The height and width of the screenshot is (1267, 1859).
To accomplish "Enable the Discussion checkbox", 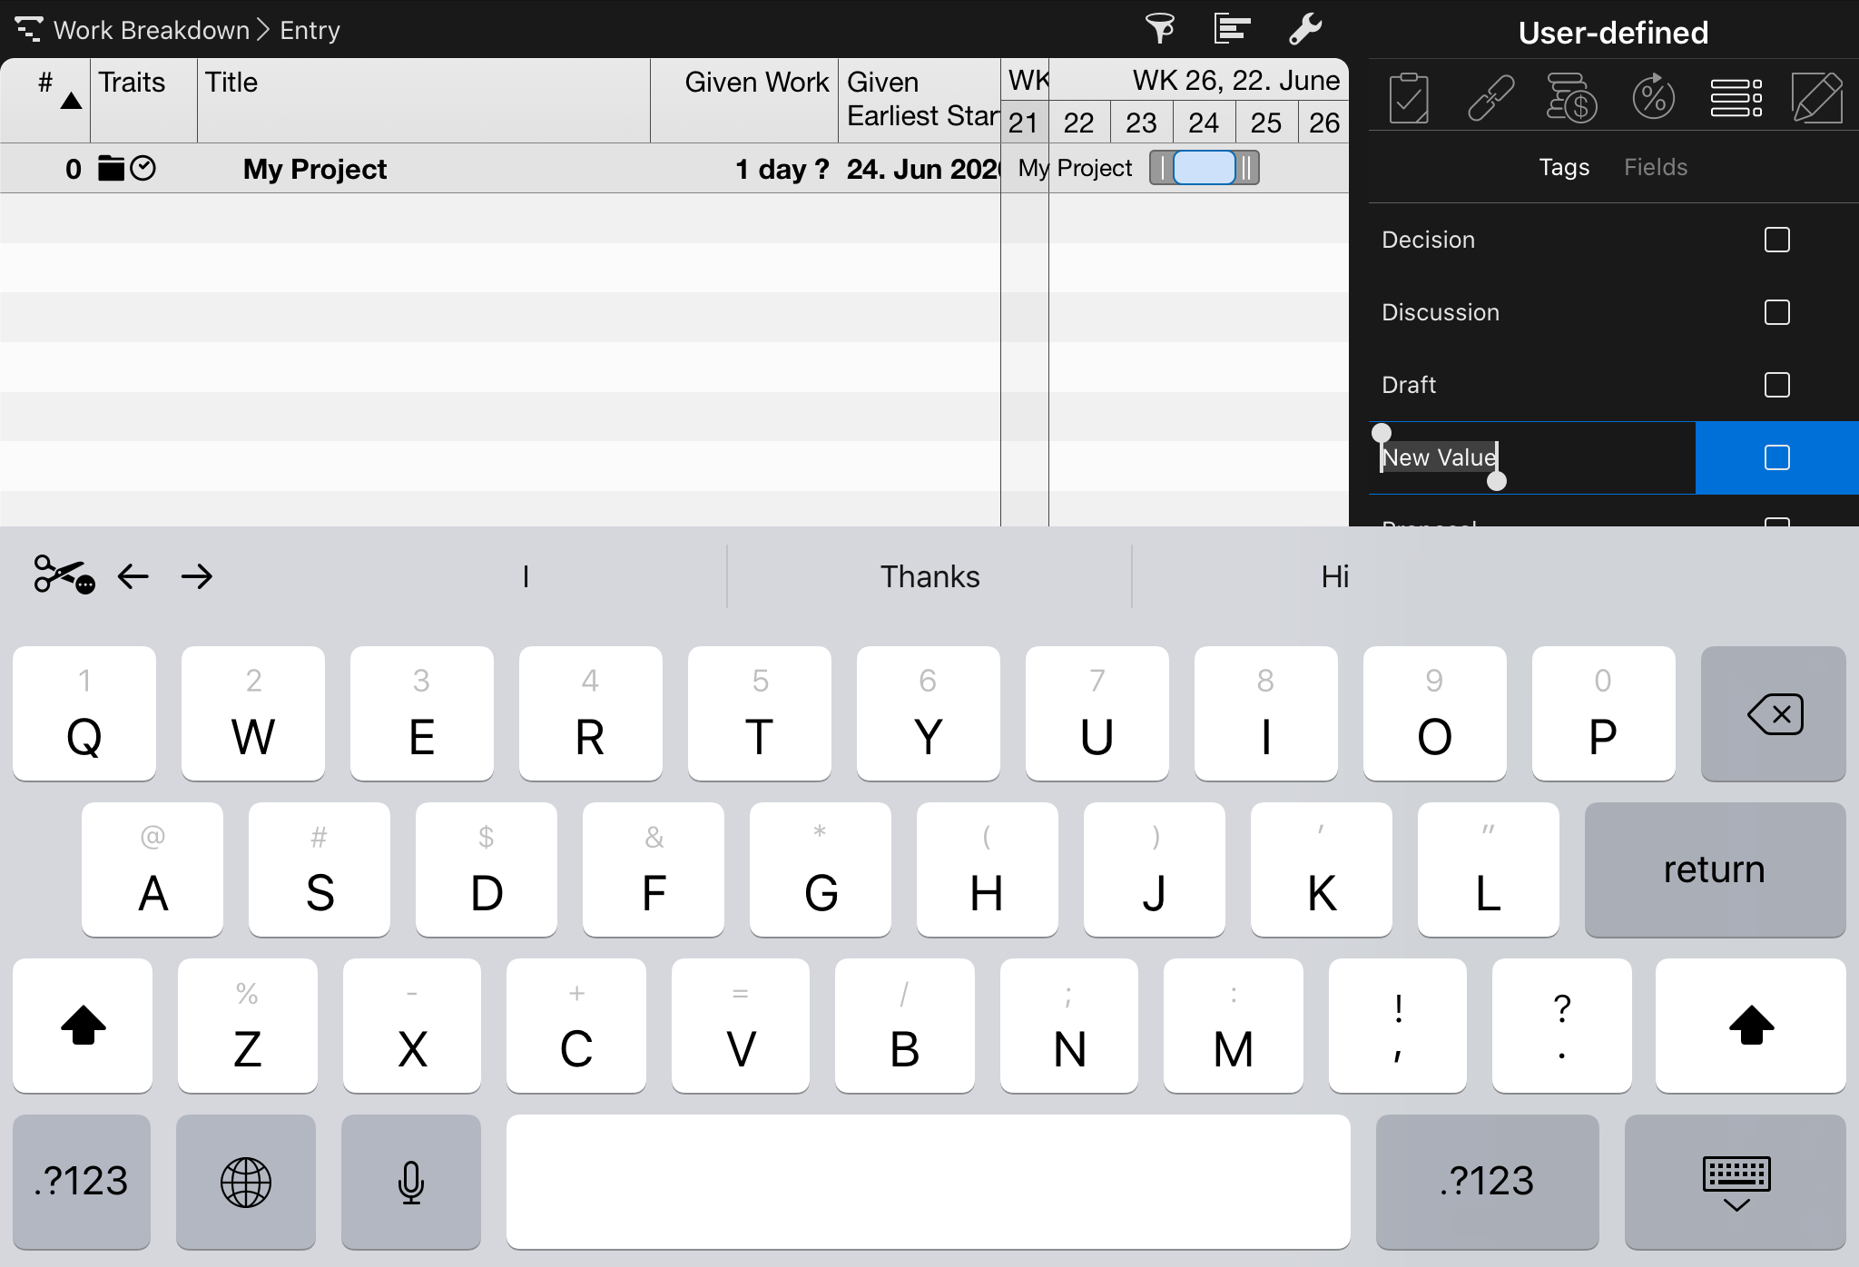I will (1777, 312).
